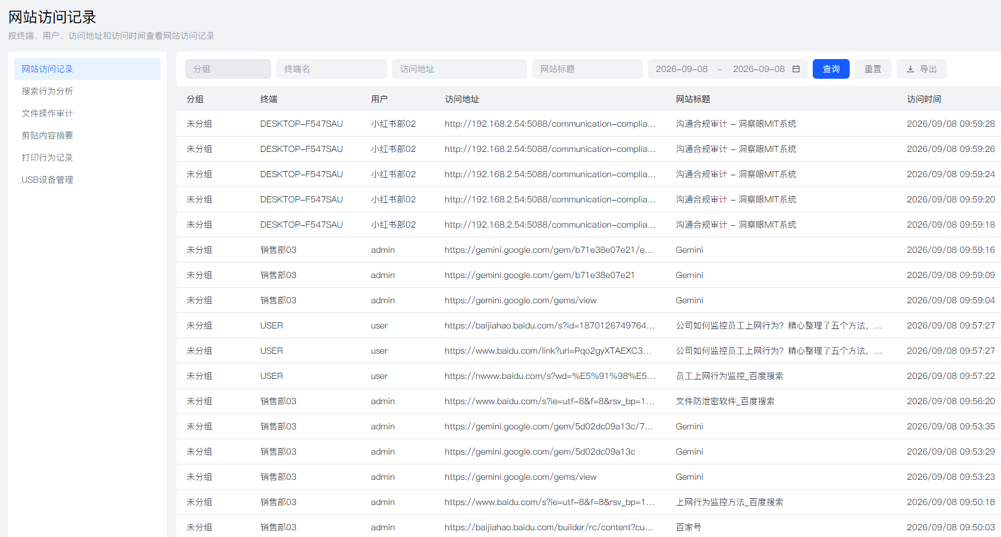Screen dimensions: 1001x537
Task: Click DESKTOP-F547SAU in the 09:59:26 row
Action: (x=301, y=149)
